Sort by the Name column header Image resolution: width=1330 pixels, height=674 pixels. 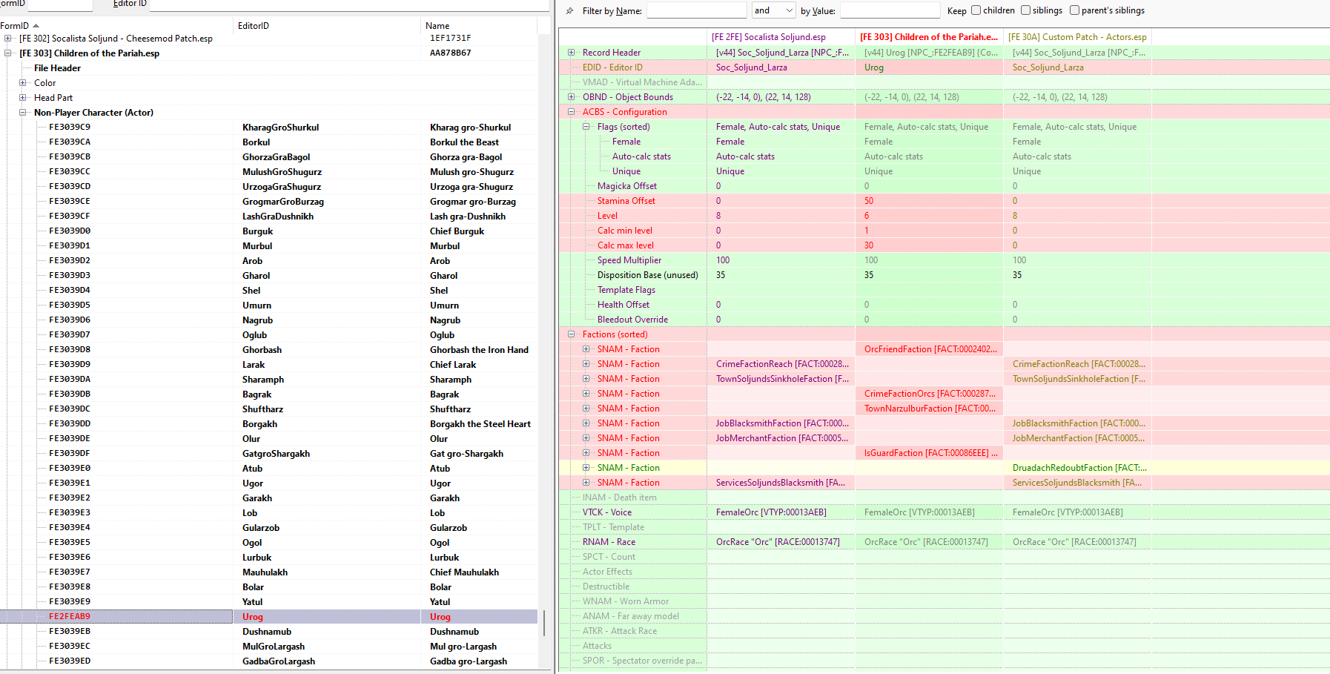[479, 26]
